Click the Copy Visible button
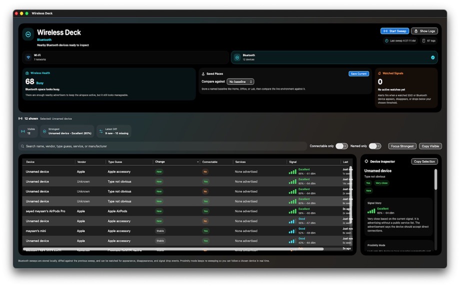 coord(430,146)
